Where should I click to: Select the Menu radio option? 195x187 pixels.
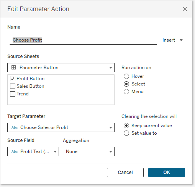tap(126, 92)
